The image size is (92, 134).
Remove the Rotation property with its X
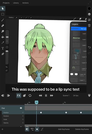pos(23,116)
